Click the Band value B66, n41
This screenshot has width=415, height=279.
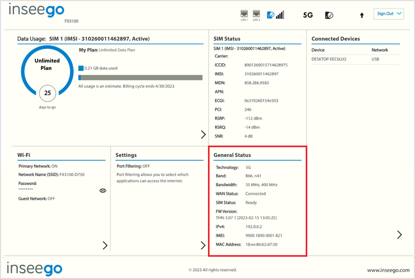[253, 176]
